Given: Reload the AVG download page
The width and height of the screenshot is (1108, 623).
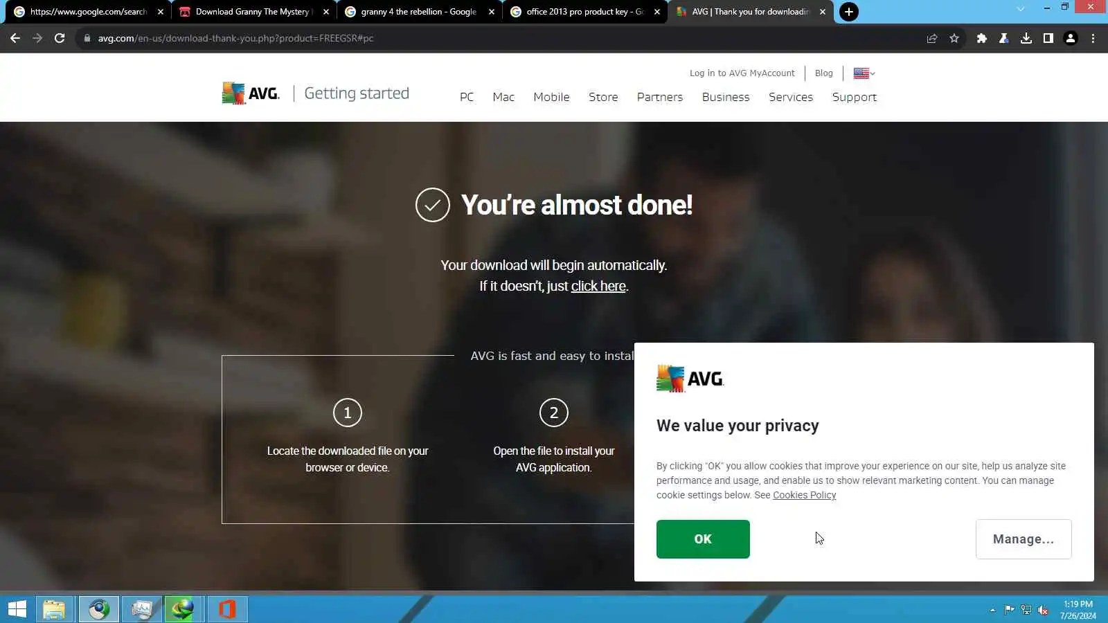Looking at the screenshot, I should coord(60,38).
